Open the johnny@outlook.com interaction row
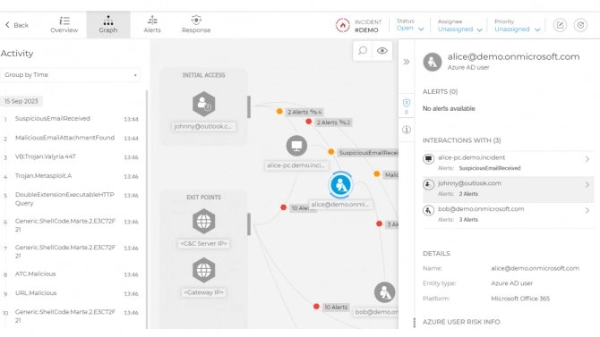Screen dimensions: 600x337 508,189
